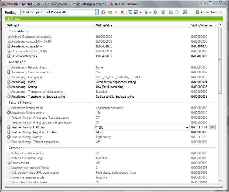229x192 pixels.
Task: Create a new profile with the star icon
Action: pos(116,12)
